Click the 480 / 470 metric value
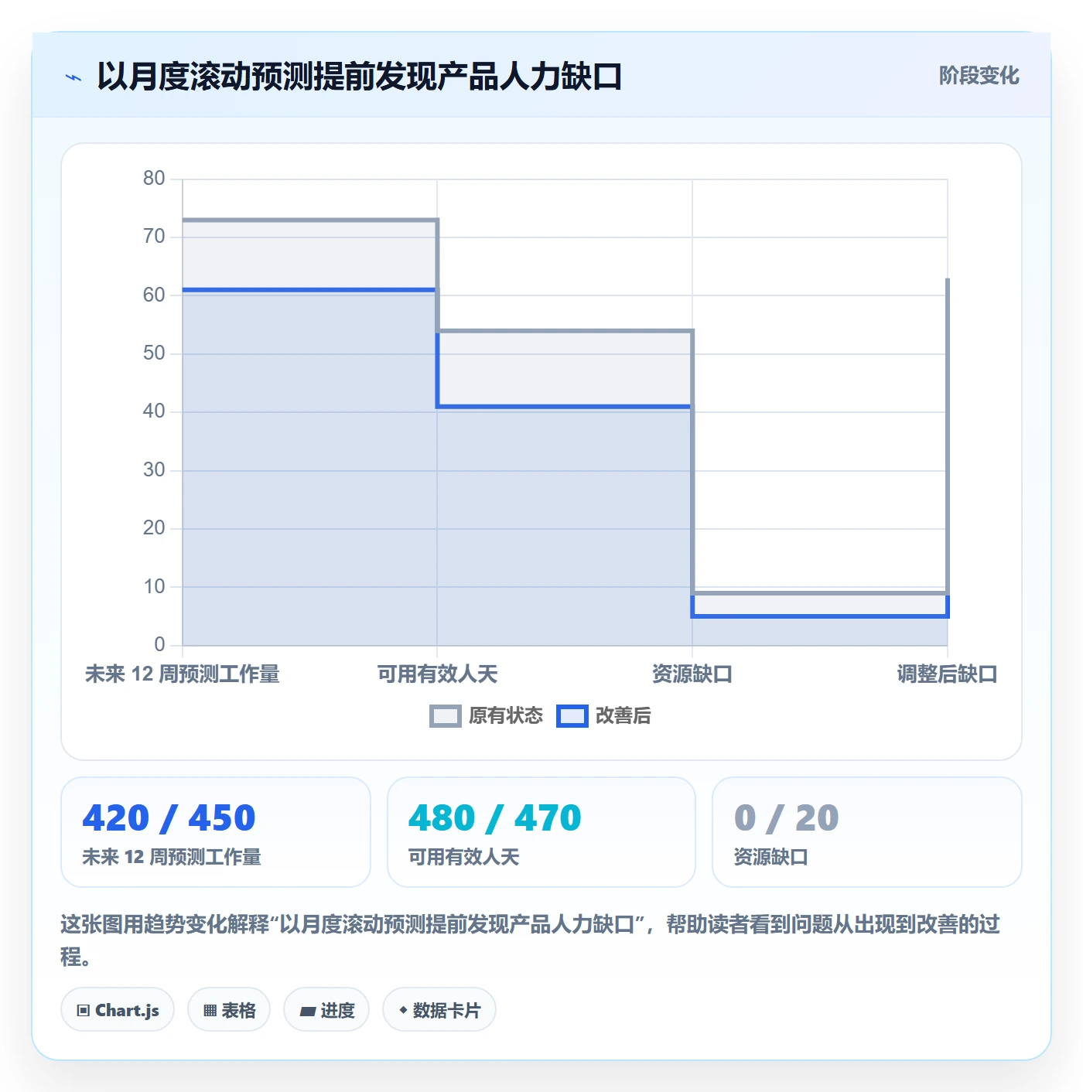This screenshot has width=1083, height=1092. pyautogui.click(x=495, y=818)
